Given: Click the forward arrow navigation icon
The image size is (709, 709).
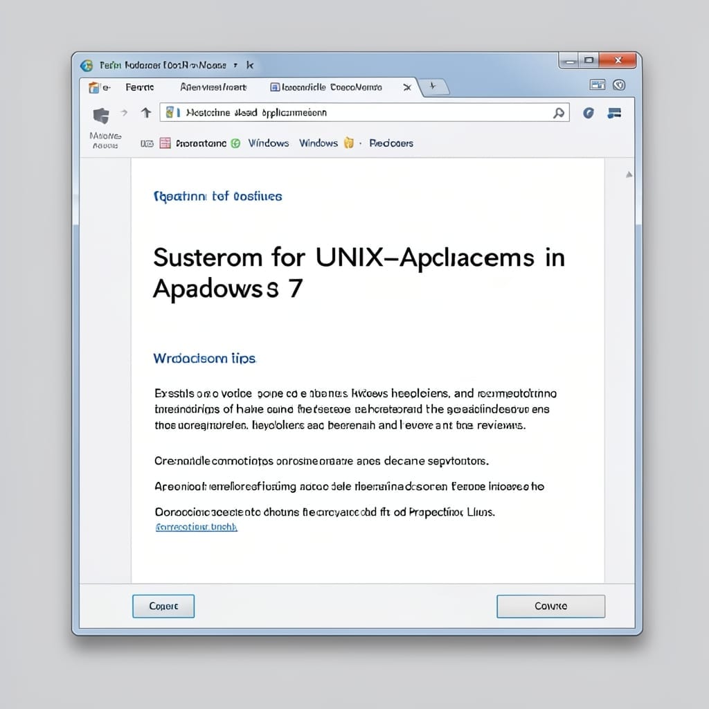Looking at the screenshot, I should click(124, 112).
